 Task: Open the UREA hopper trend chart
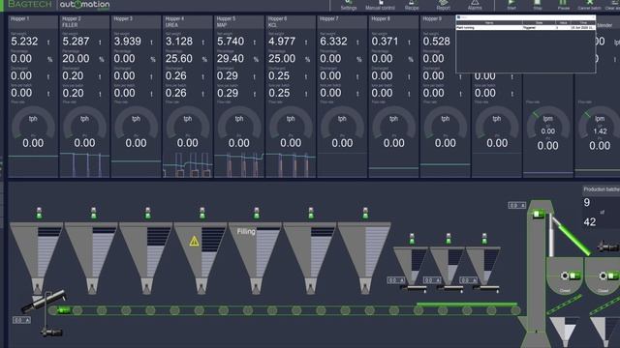tap(187, 164)
